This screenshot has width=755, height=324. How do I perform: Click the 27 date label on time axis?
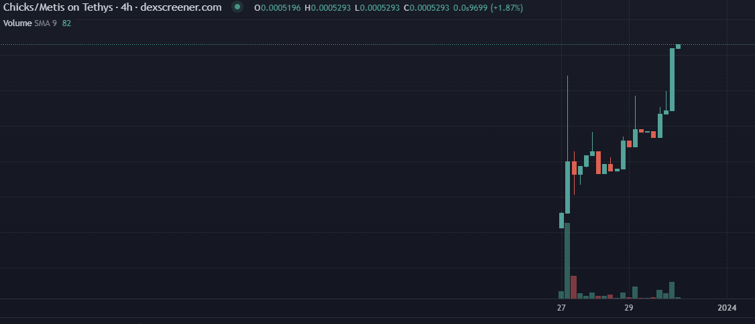[561, 308]
